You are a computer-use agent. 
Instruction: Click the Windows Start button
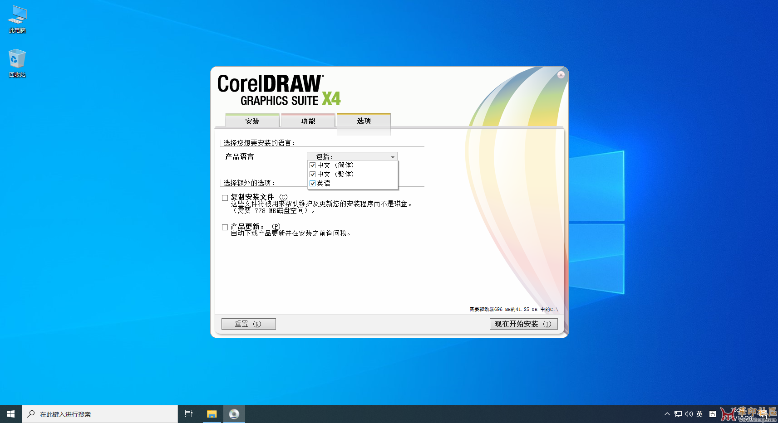pyautogui.click(x=10, y=413)
